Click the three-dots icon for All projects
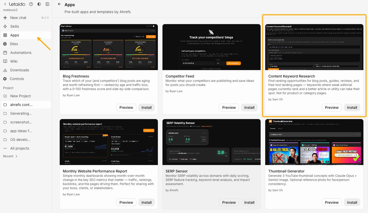 coord(5,148)
